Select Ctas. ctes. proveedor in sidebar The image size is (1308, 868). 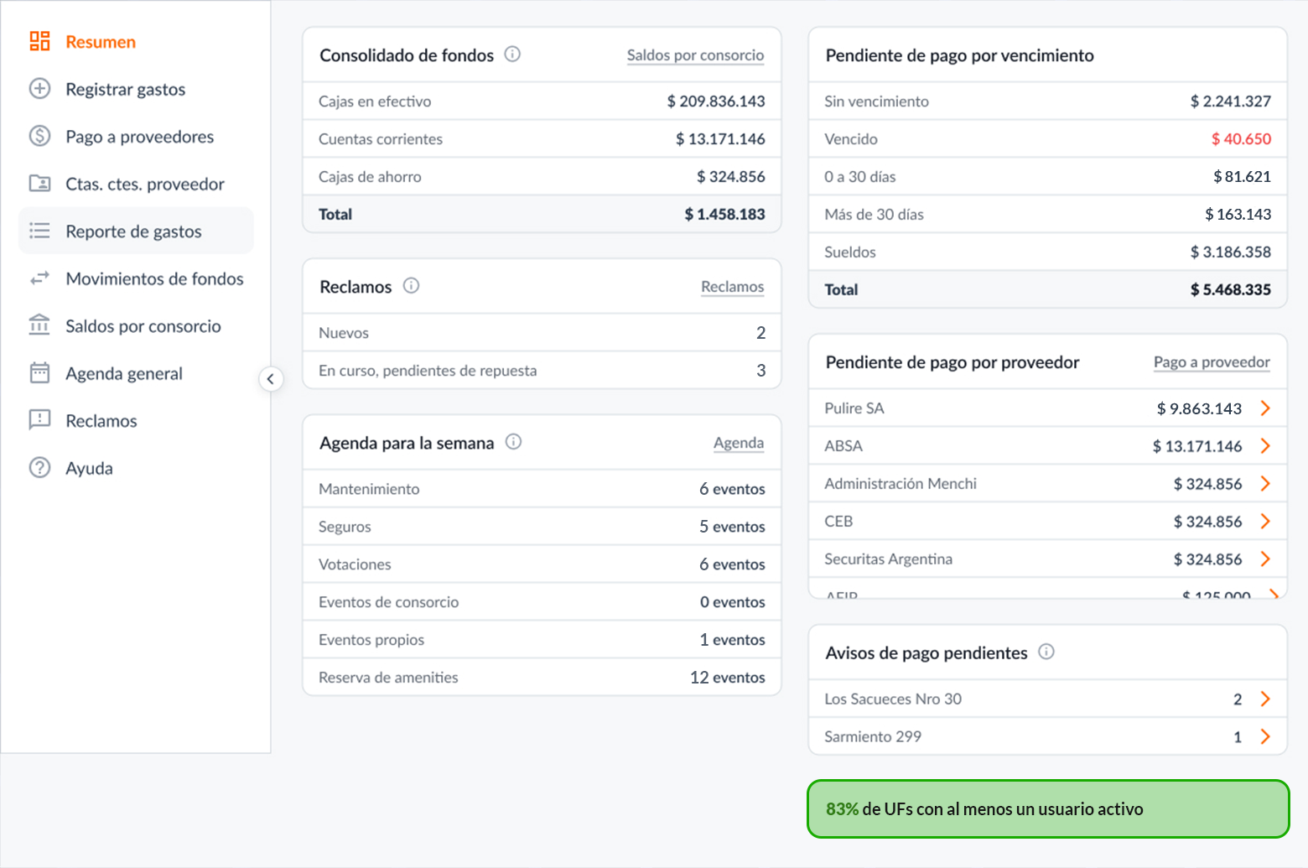144,184
